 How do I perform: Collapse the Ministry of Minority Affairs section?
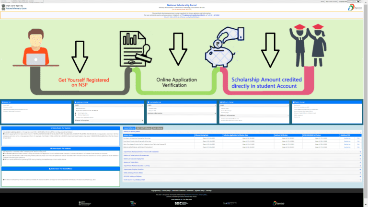pos(242,132)
